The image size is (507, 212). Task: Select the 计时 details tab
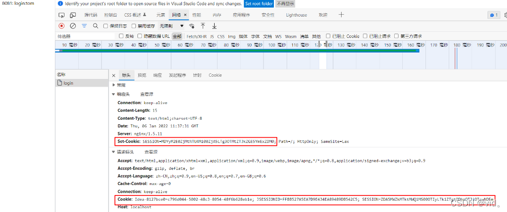(197, 76)
